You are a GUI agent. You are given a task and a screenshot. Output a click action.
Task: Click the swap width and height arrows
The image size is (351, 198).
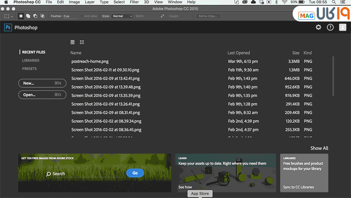tap(162, 16)
